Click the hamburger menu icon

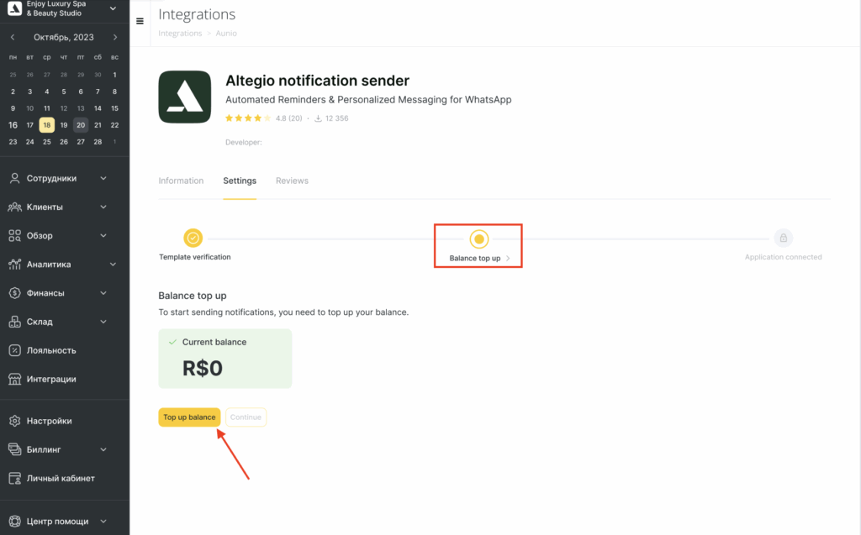click(140, 21)
